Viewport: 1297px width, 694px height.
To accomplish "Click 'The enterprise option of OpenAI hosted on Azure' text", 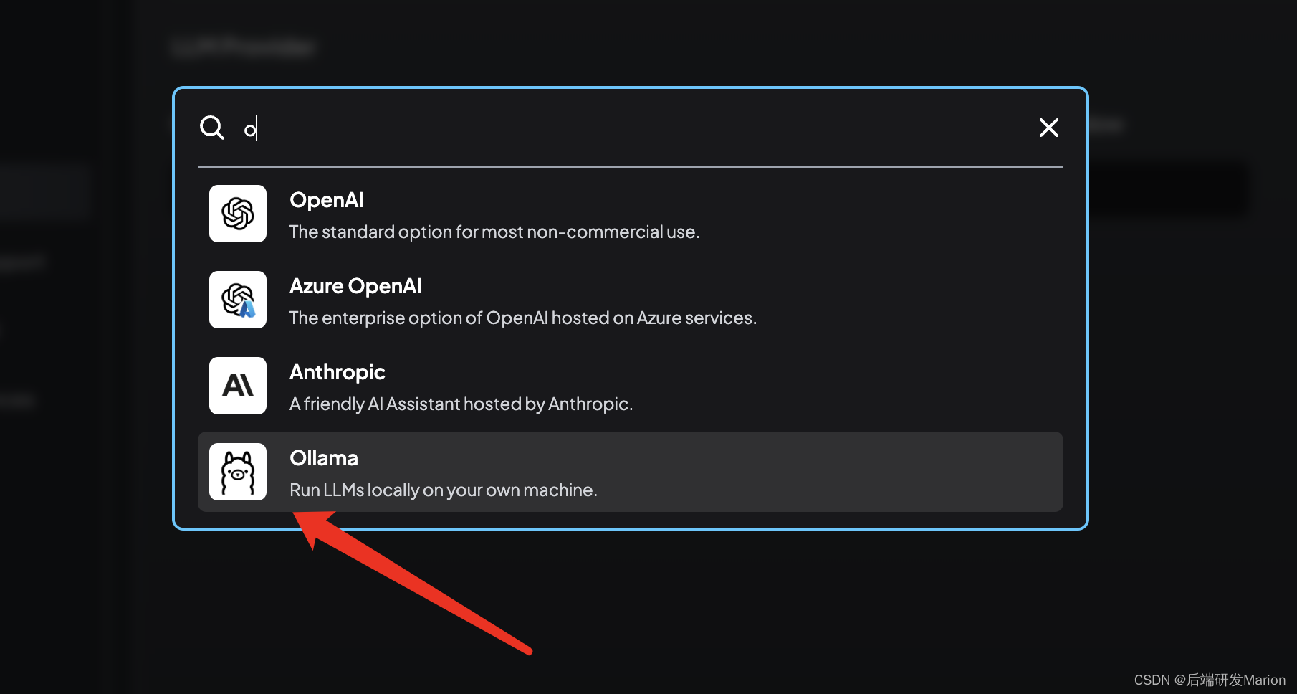I will [x=522, y=318].
